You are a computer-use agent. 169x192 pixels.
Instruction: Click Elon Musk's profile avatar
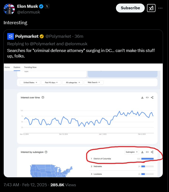pos(9,9)
